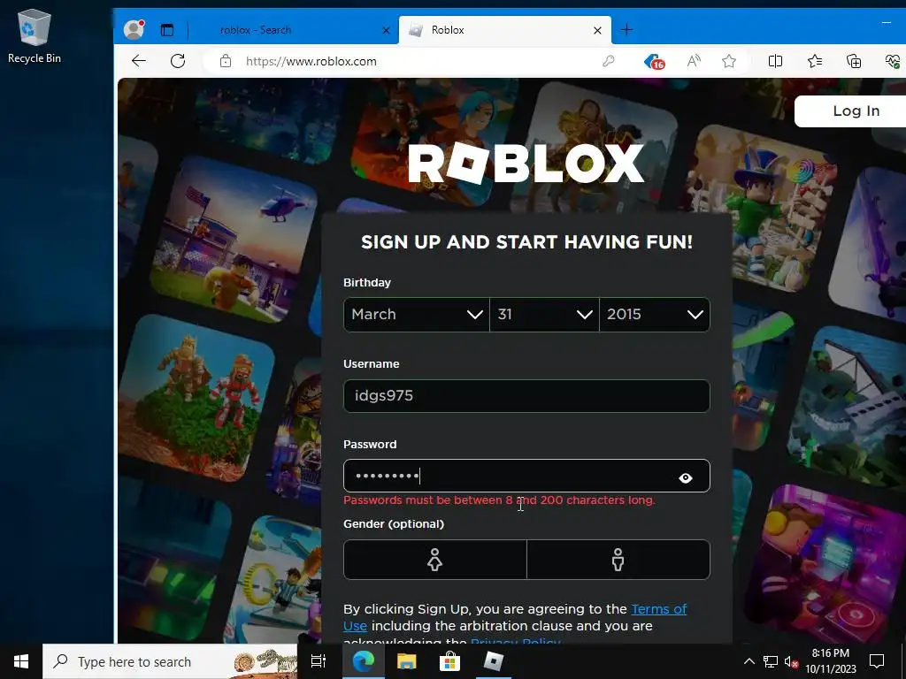Click the Log In button
Image resolution: width=906 pixels, height=679 pixels.
(x=856, y=111)
